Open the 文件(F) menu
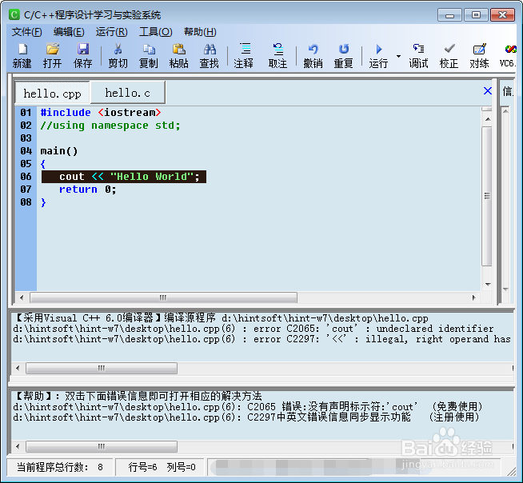The width and height of the screenshot is (523, 483). coord(26,32)
